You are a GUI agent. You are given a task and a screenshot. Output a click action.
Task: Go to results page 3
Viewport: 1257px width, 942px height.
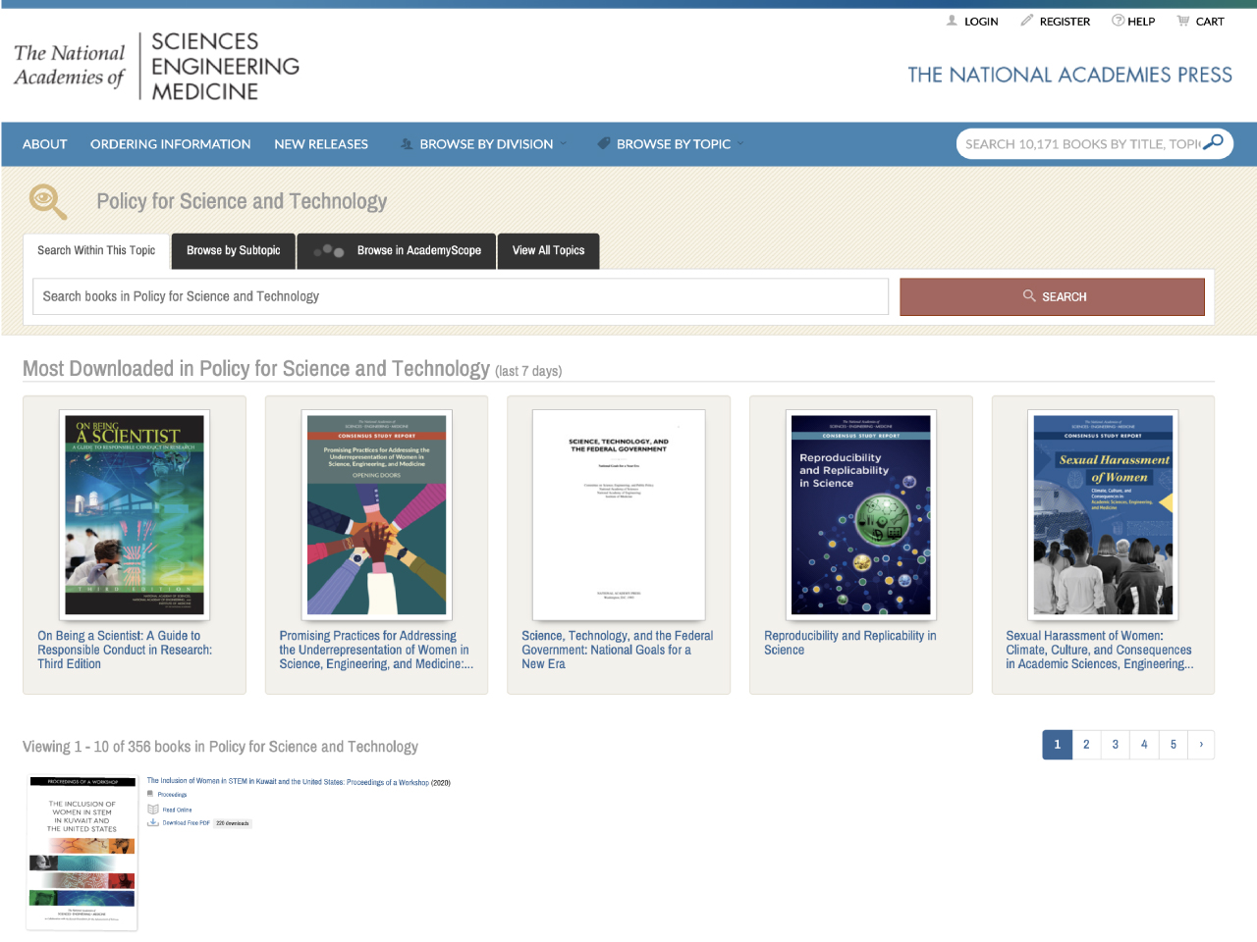(x=1115, y=745)
